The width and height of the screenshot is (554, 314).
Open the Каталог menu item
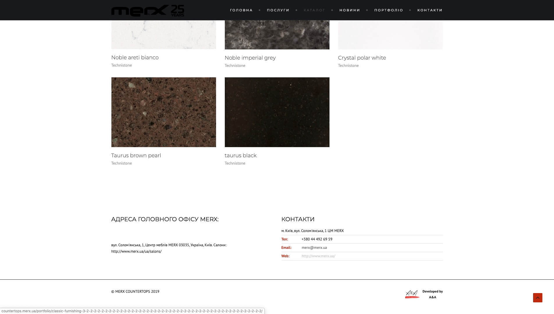[314, 10]
